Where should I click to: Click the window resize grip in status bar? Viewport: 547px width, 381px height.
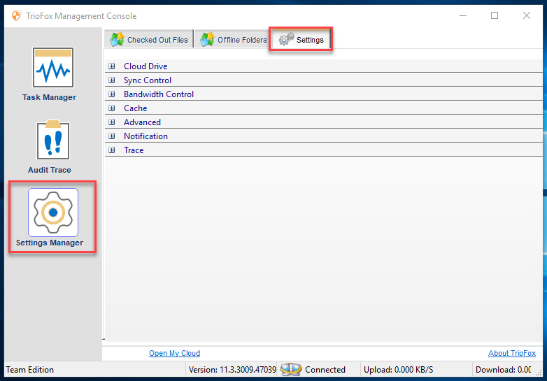coord(539,373)
